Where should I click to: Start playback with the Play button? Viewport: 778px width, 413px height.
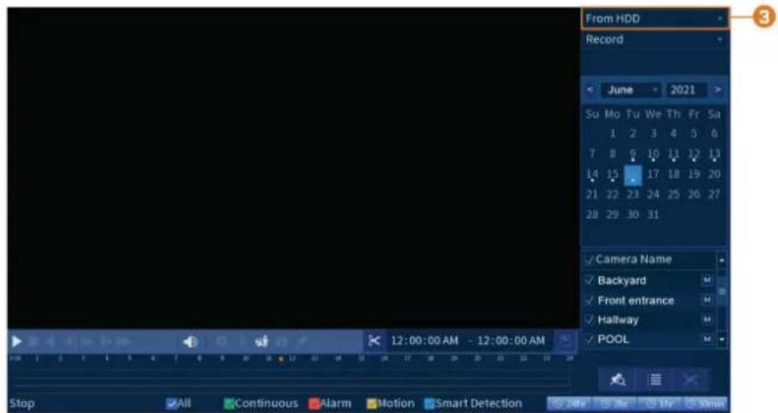[x=16, y=341]
